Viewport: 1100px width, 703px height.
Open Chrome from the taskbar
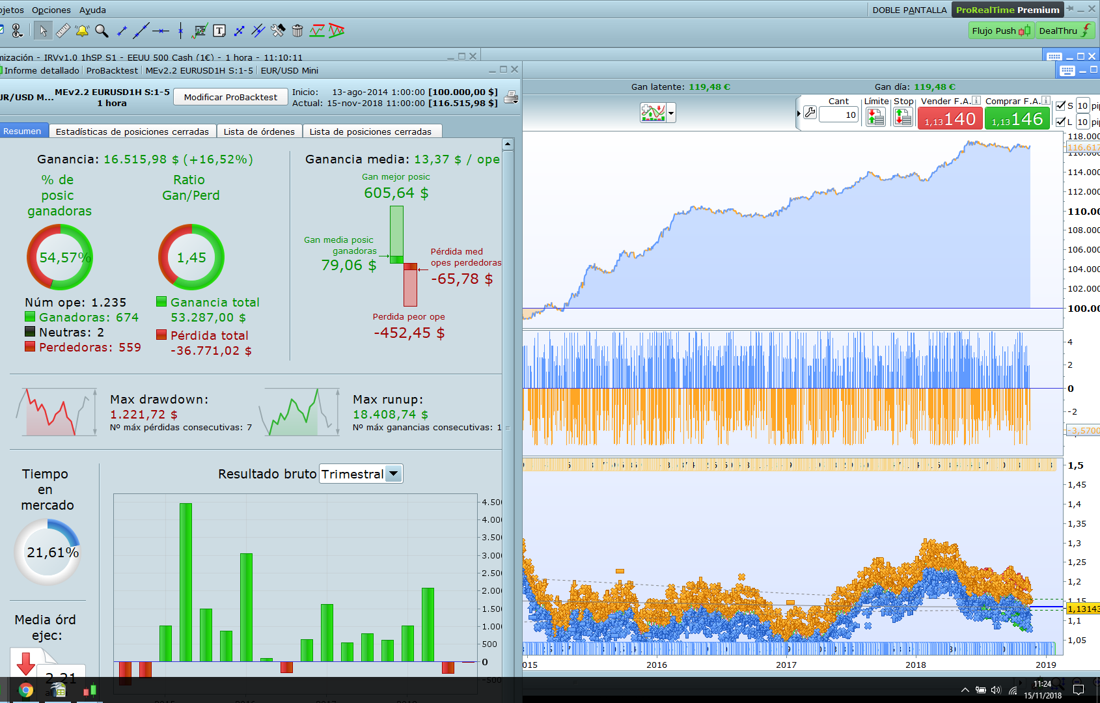(x=26, y=690)
